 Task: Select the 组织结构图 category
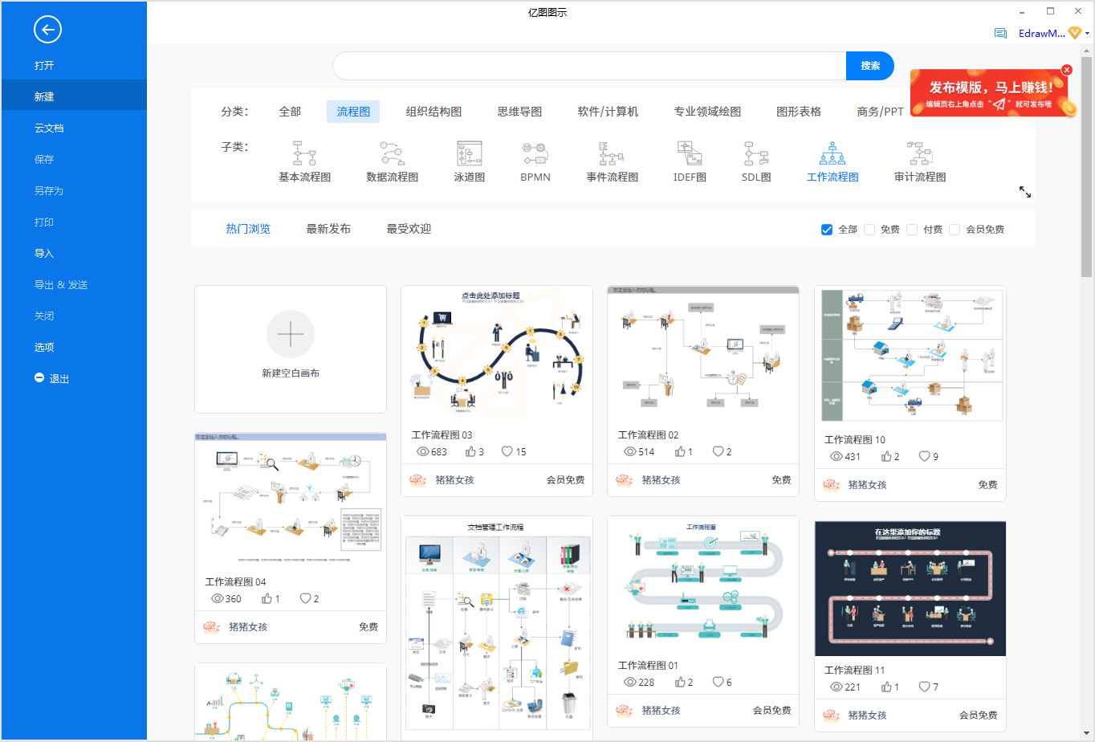coord(434,112)
